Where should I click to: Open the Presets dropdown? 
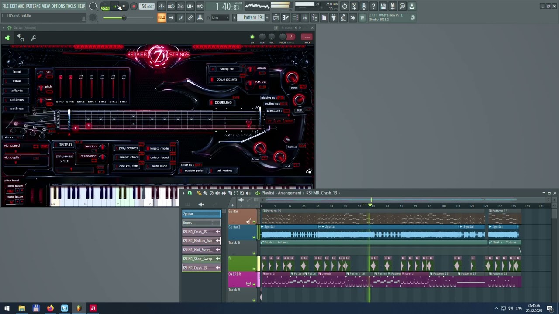(x=287, y=27)
